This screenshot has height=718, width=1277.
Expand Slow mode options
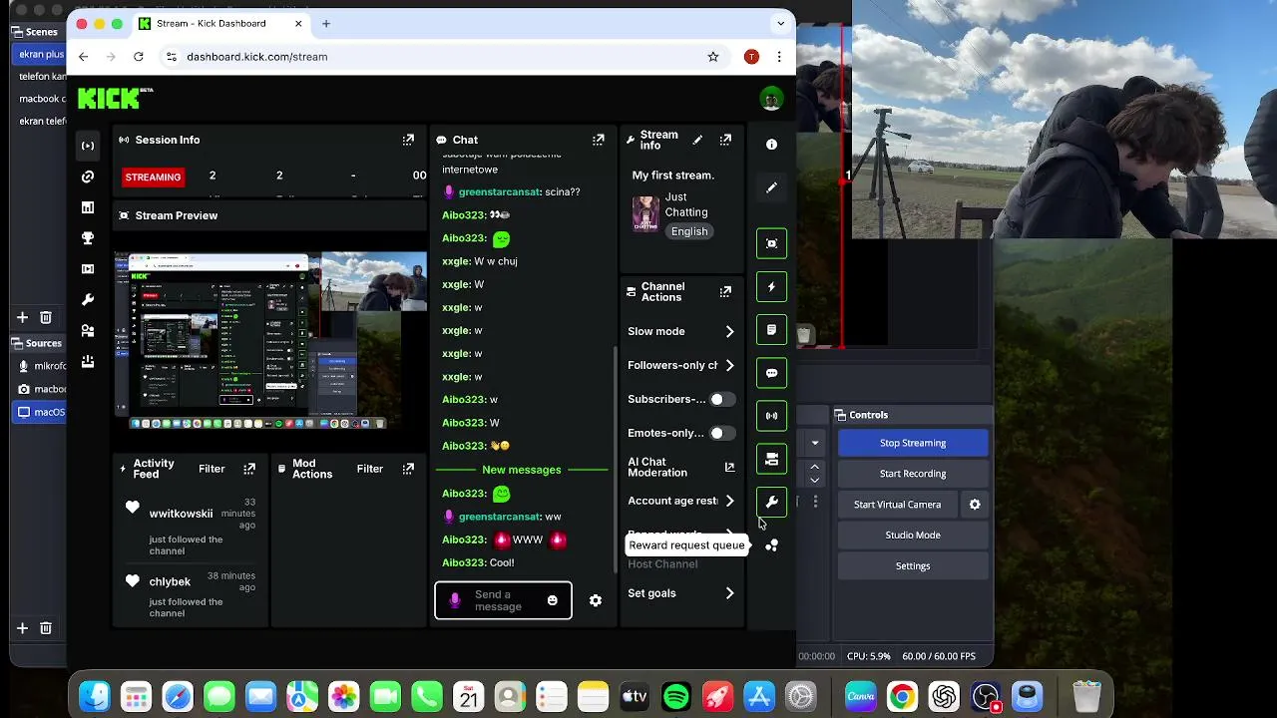point(729,331)
